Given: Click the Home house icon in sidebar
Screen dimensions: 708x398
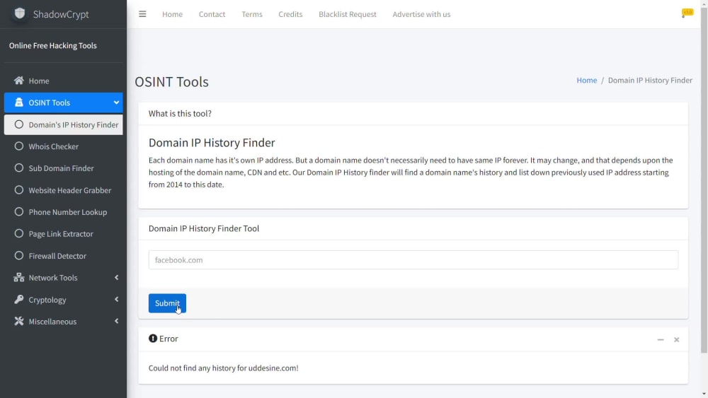Looking at the screenshot, I should (x=18, y=81).
